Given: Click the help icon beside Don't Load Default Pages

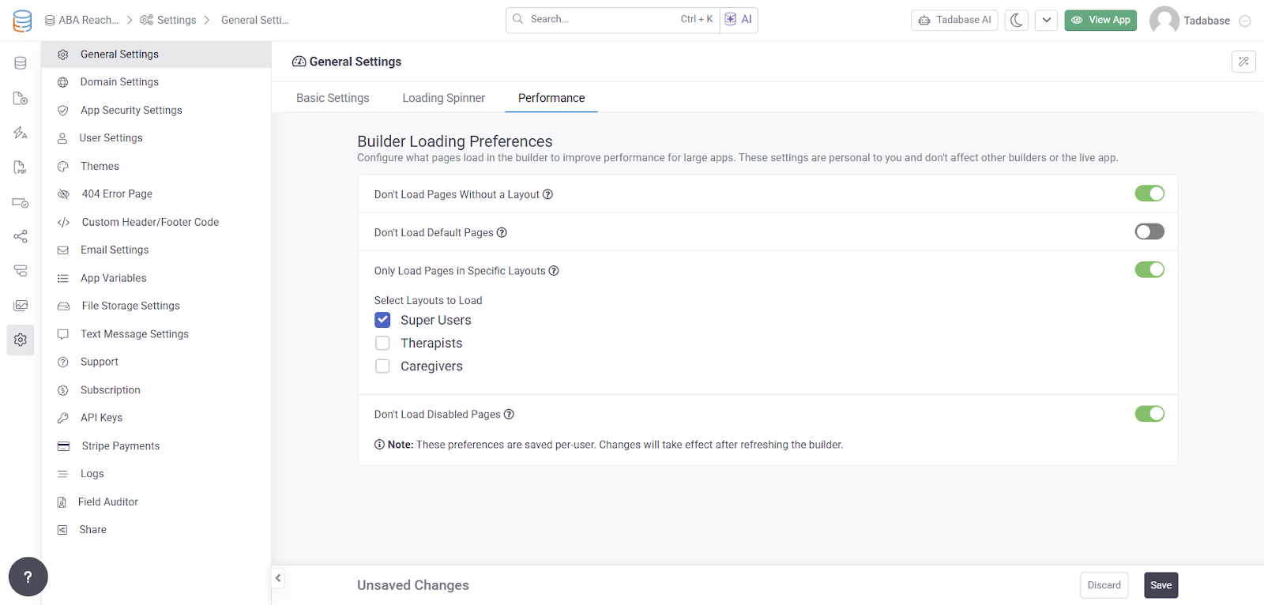Looking at the screenshot, I should 502,232.
